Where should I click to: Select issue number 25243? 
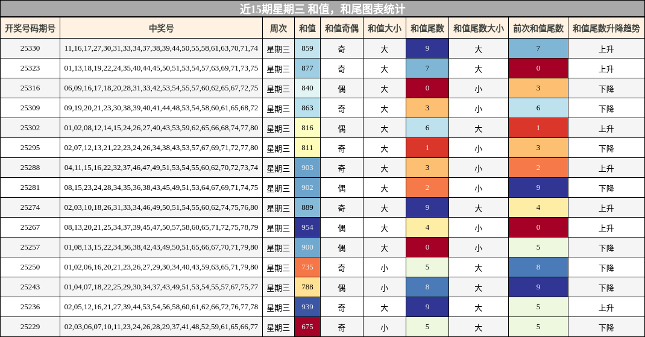click(30, 287)
